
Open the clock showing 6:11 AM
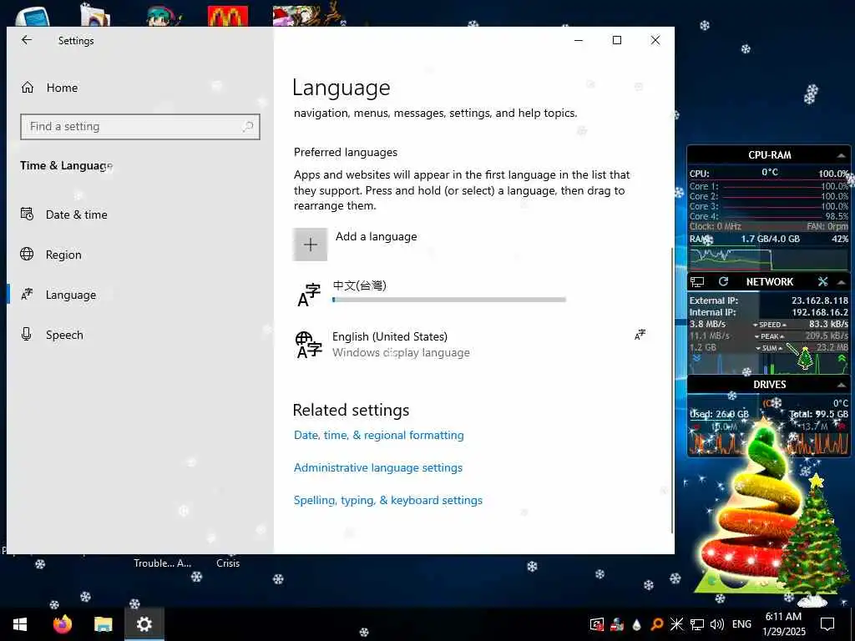click(x=783, y=624)
